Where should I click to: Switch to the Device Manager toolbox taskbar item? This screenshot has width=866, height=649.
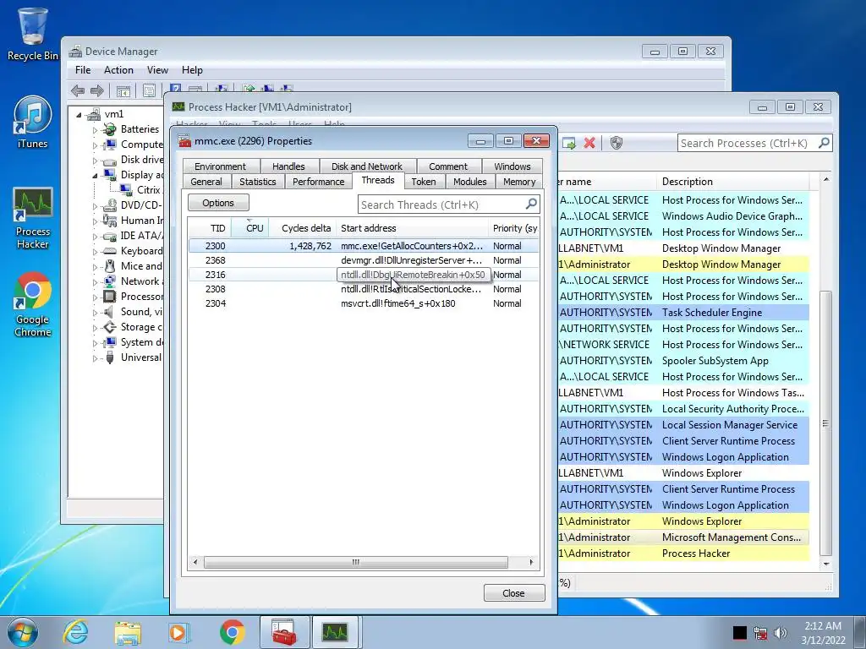click(x=283, y=632)
